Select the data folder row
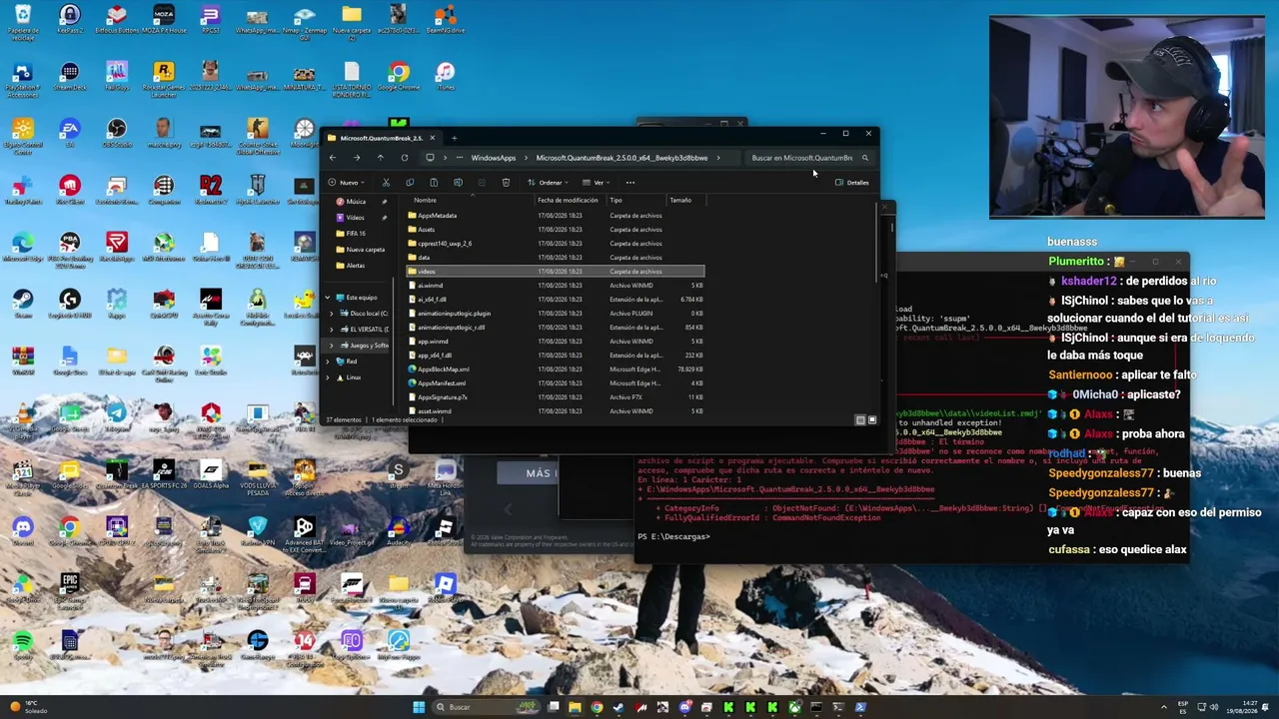This screenshot has height=719, width=1279. [556, 258]
